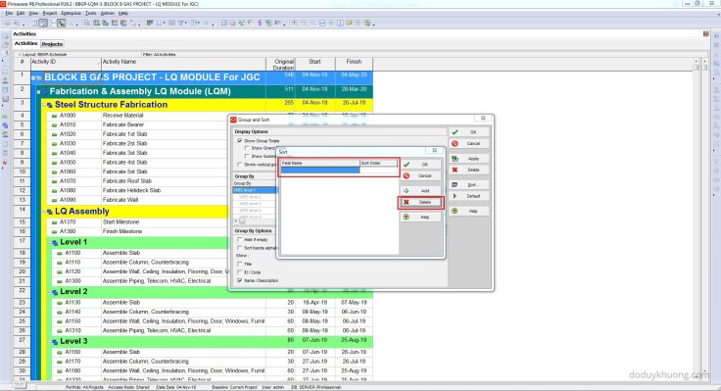
Task: Toggle Show Group Totals checkbox
Action: [x=240, y=141]
